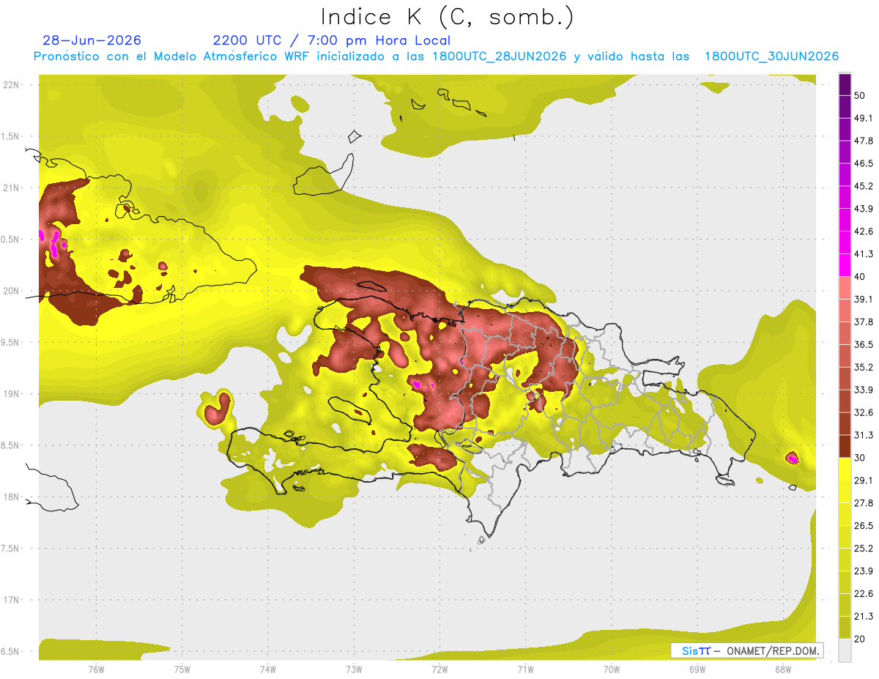
Task: Click the 72W longitude axis label
Action: [x=439, y=669]
